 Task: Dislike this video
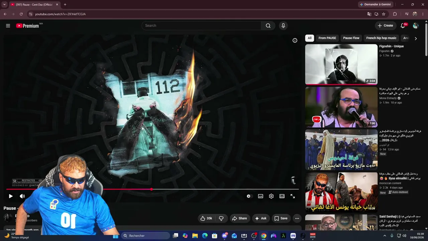coord(221,218)
